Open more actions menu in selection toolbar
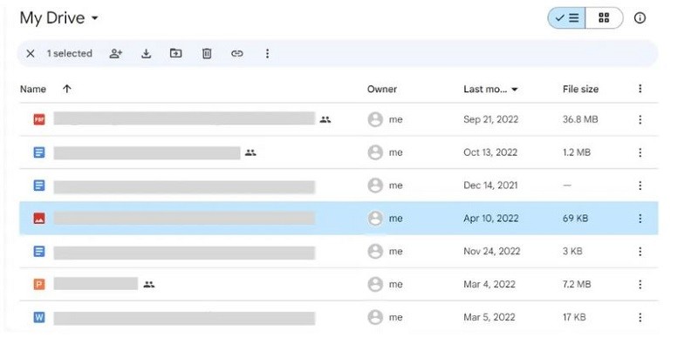Image resolution: width=698 pixels, height=351 pixels. (x=267, y=54)
